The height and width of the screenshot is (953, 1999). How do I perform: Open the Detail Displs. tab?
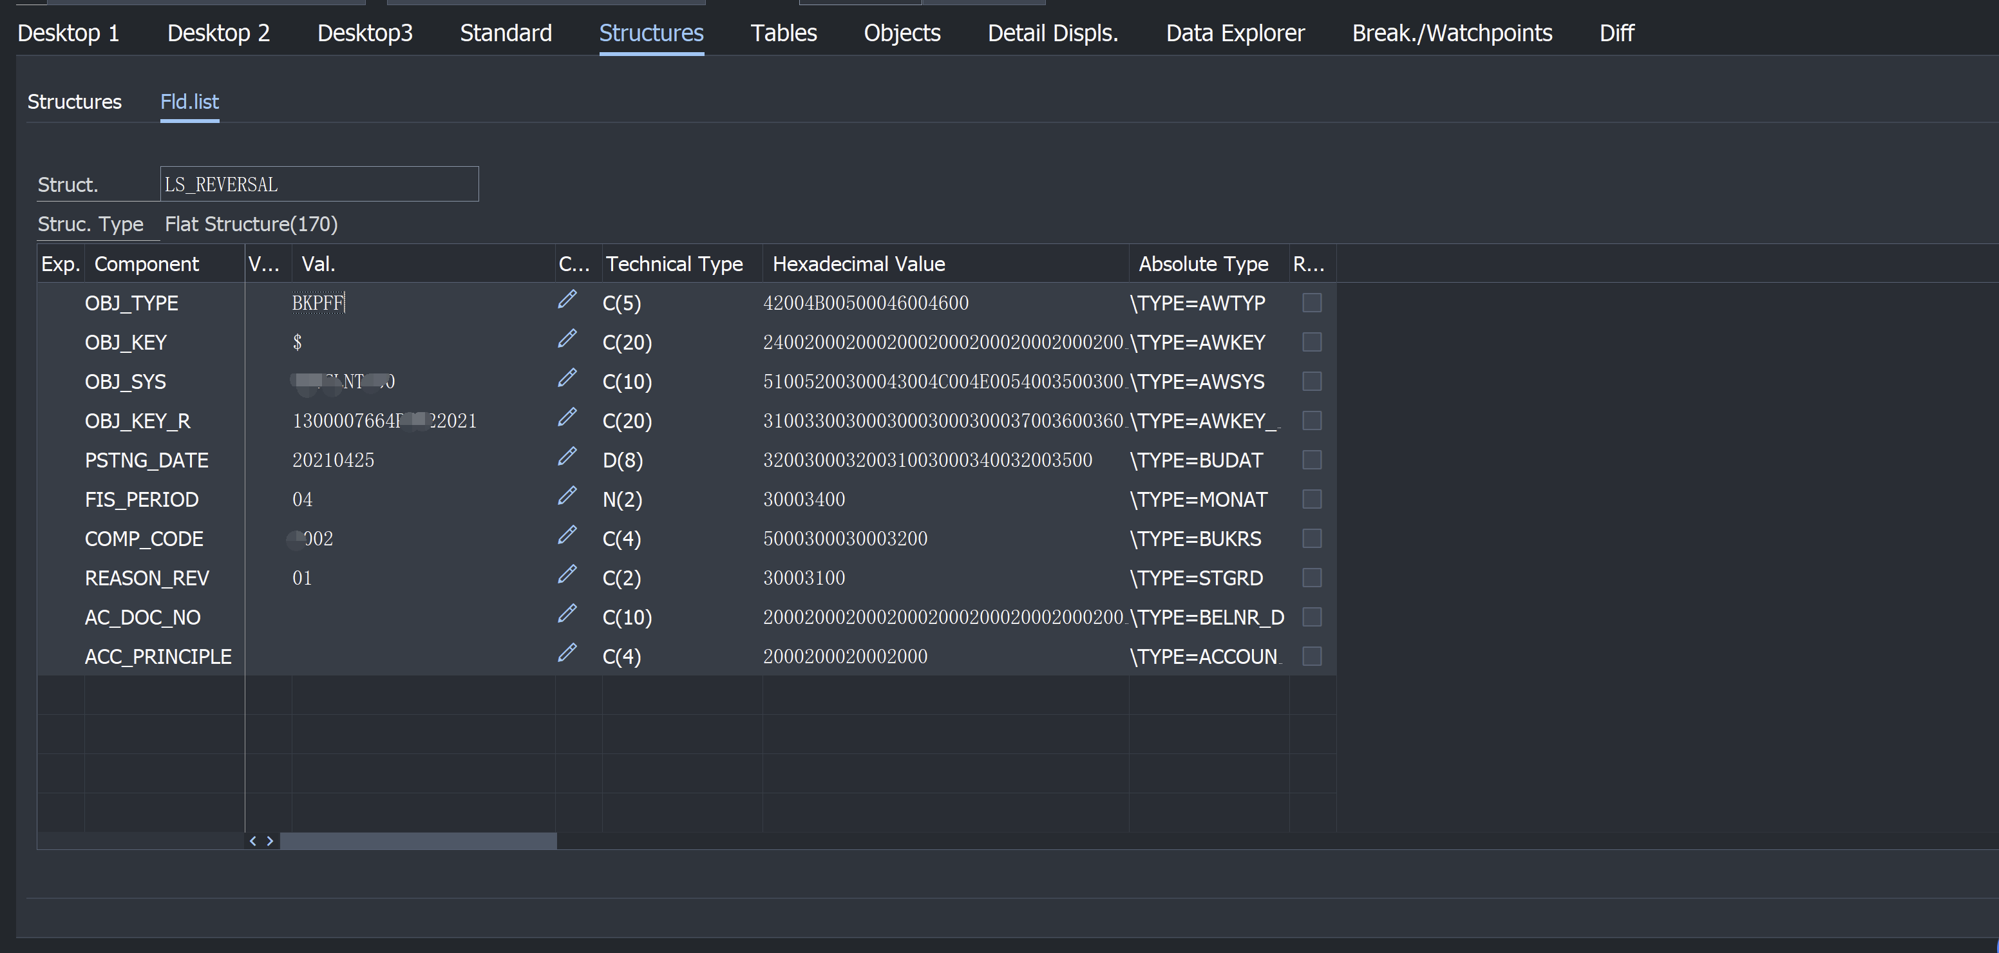click(x=1053, y=33)
